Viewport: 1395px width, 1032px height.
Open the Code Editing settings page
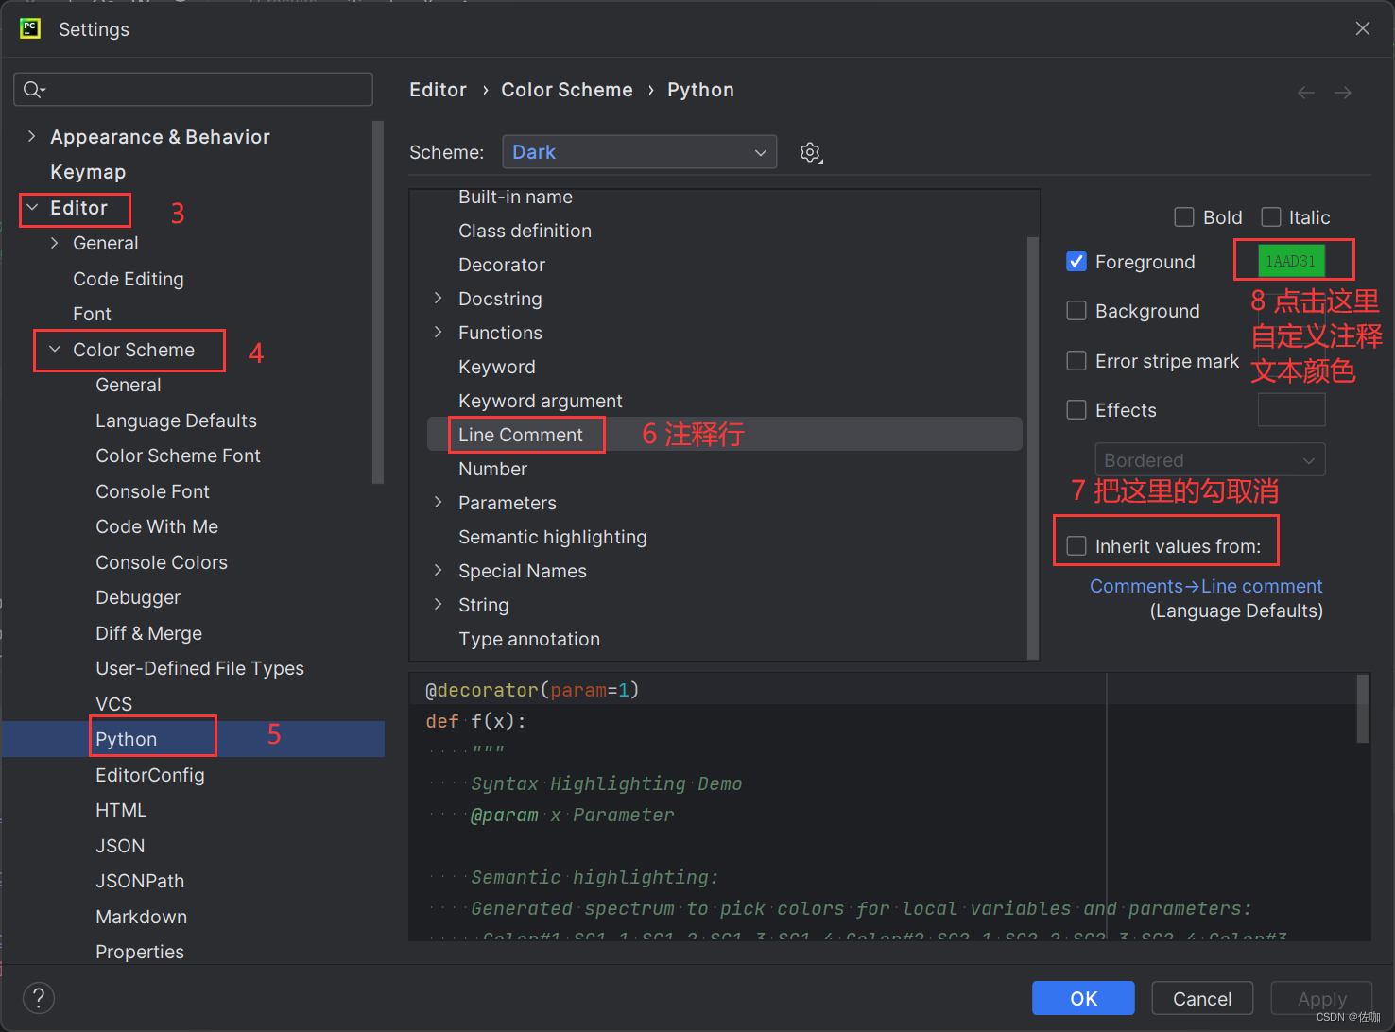[x=129, y=279]
